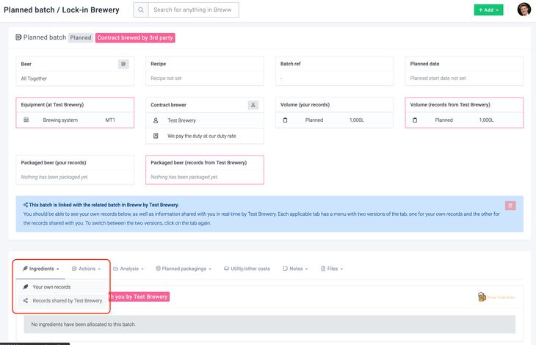
Task: Open the Files tab dropdown
Action: 332,269
